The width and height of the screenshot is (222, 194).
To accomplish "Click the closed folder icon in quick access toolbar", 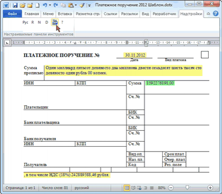I will (x=30, y=5).
